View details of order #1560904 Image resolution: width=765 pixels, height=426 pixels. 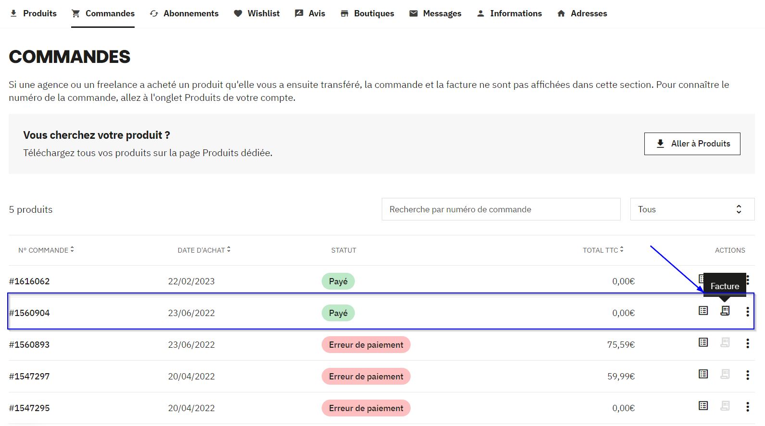[703, 311]
